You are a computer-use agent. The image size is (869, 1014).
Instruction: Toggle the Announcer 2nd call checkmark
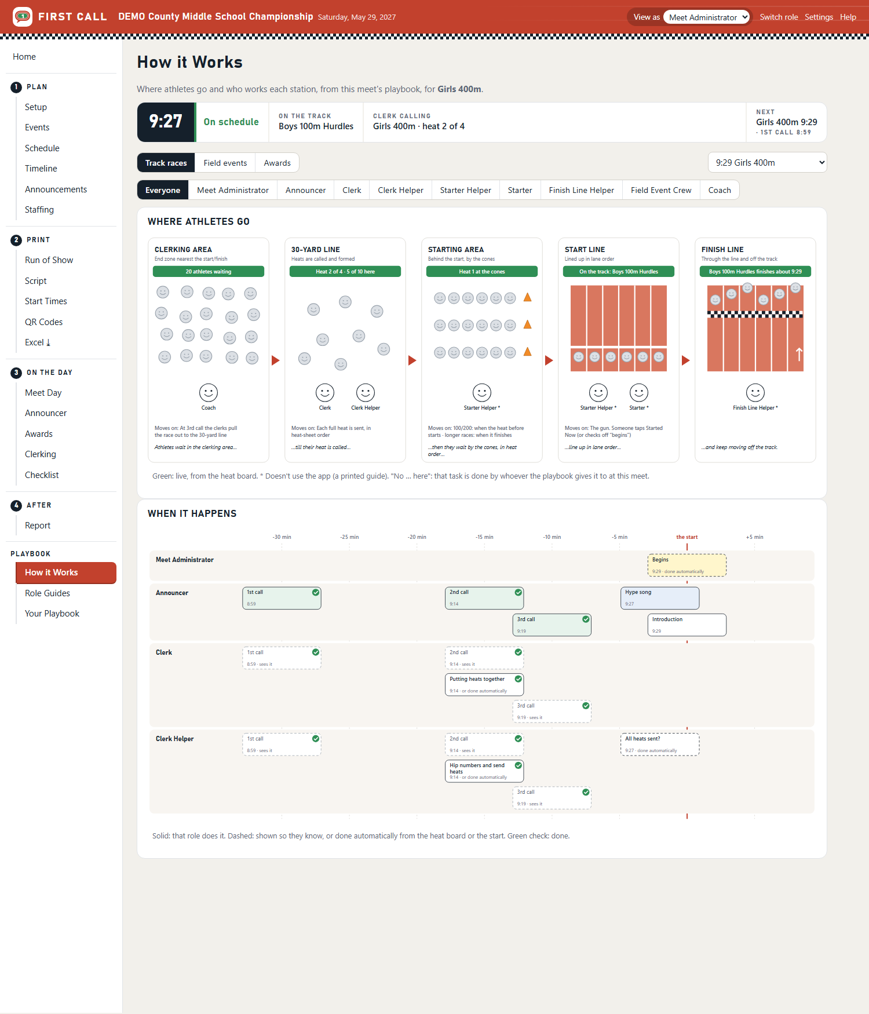(x=519, y=592)
